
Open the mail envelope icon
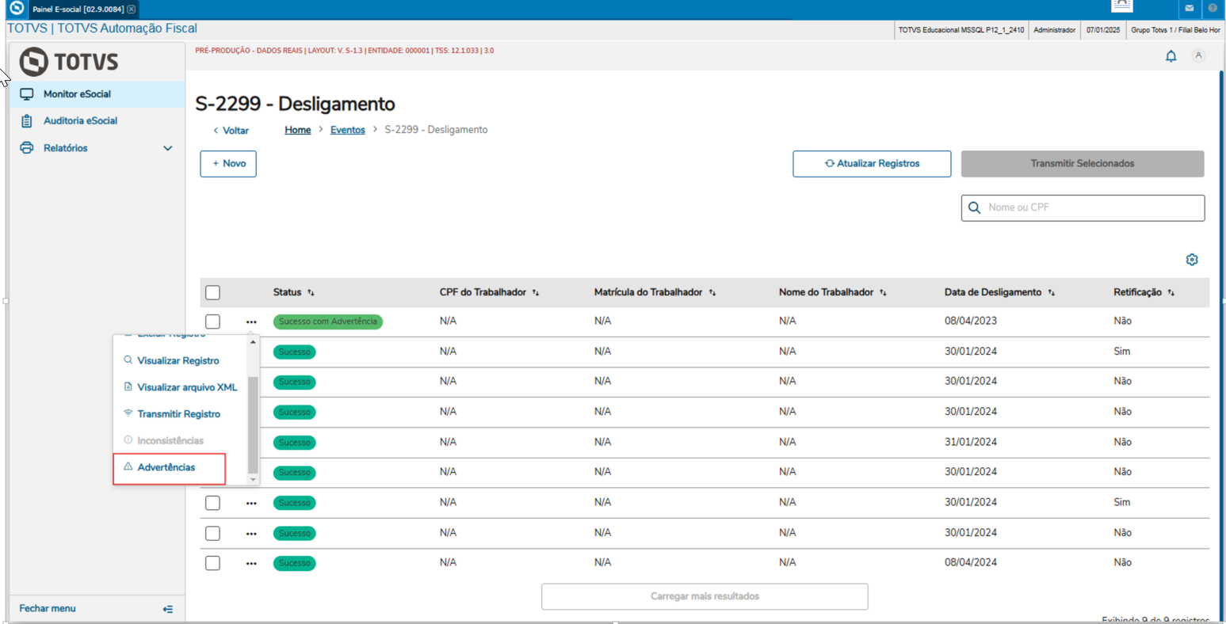click(x=1190, y=8)
